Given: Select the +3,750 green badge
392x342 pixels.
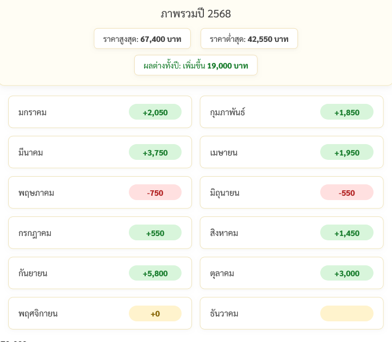Looking at the screenshot, I should 155,153.
